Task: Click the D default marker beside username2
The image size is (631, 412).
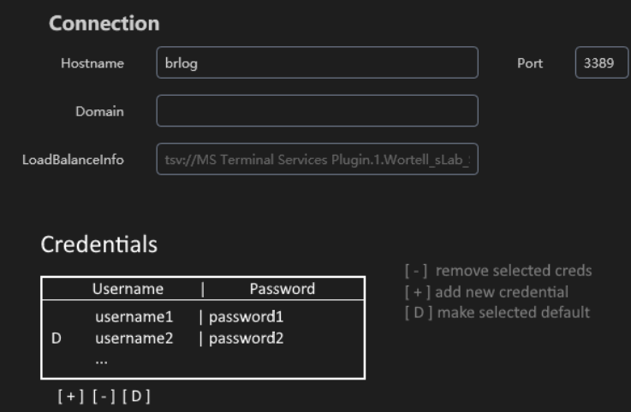Action: (x=57, y=338)
